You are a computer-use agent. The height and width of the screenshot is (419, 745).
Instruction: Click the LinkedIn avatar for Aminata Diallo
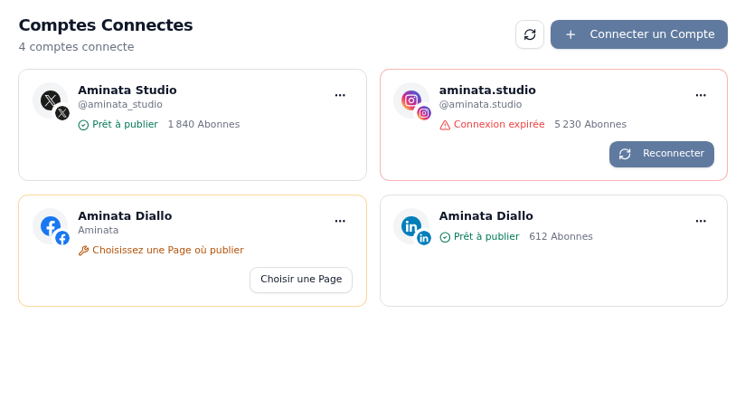(x=411, y=226)
